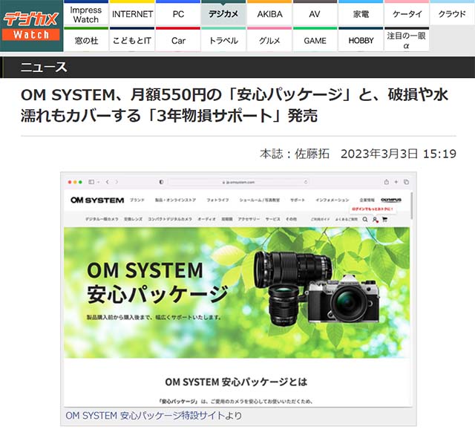This screenshot has height=438, width=475.
Task: Click the share icon in the embedded browser
Action: click(x=386, y=182)
